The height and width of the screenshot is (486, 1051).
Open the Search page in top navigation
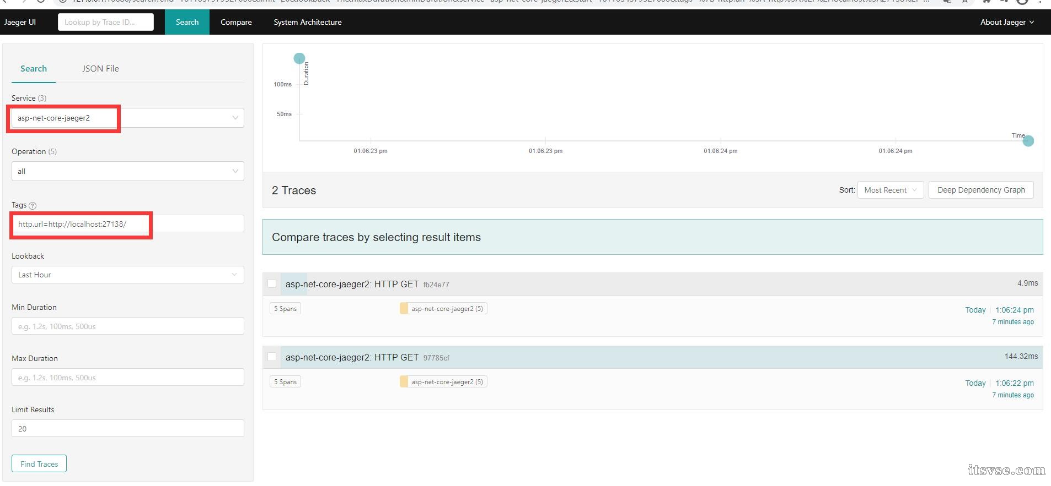(x=187, y=22)
